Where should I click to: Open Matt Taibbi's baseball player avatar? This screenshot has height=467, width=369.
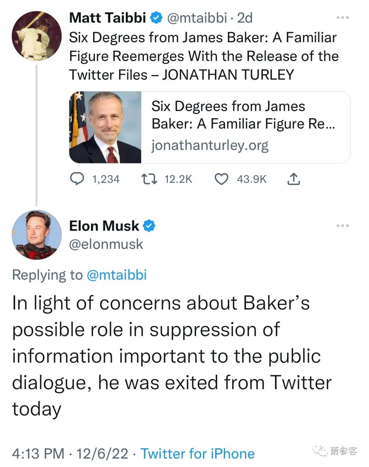[x=37, y=36]
